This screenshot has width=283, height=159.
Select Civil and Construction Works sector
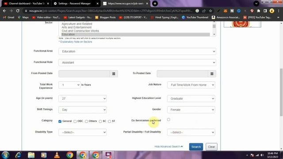pyautogui.click(x=80, y=31)
